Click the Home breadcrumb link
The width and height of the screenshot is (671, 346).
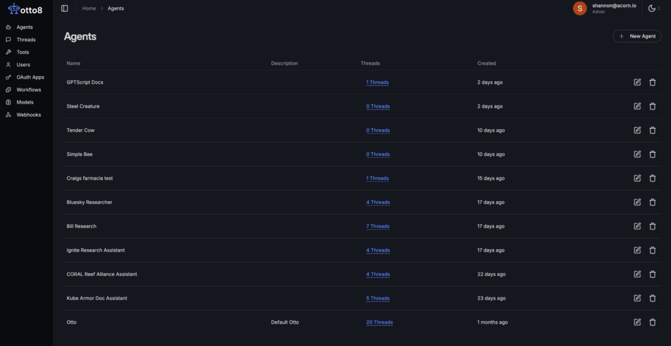[x=89, y=9]
